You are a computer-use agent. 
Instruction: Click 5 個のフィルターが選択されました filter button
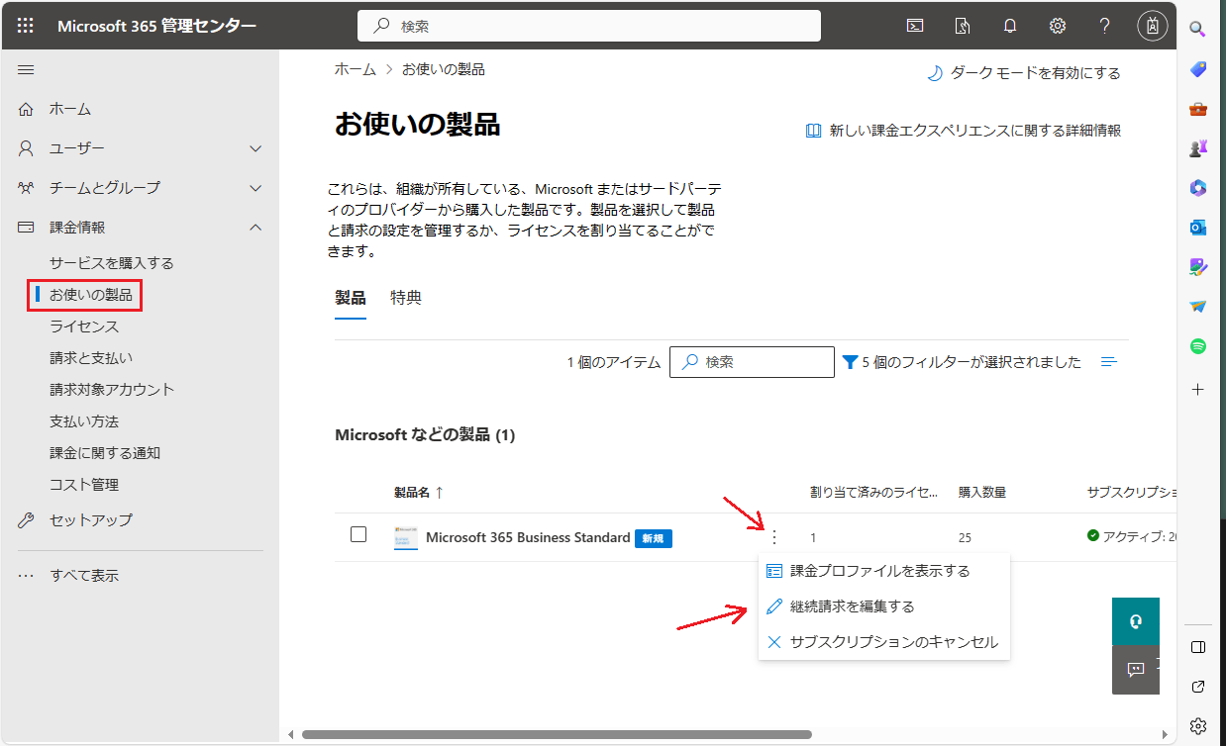point(961,362)
